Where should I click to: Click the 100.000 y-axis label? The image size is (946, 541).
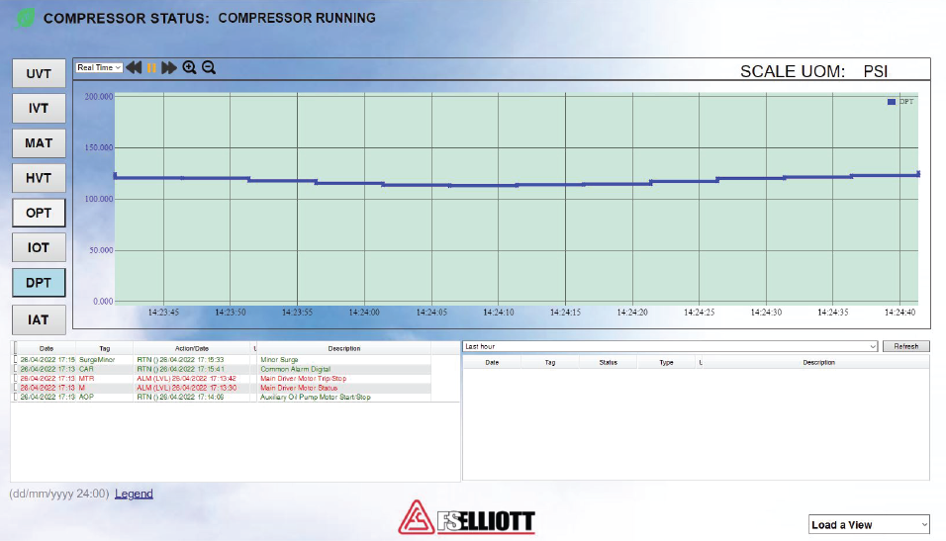pyautogui.click(x=99, y=199)
